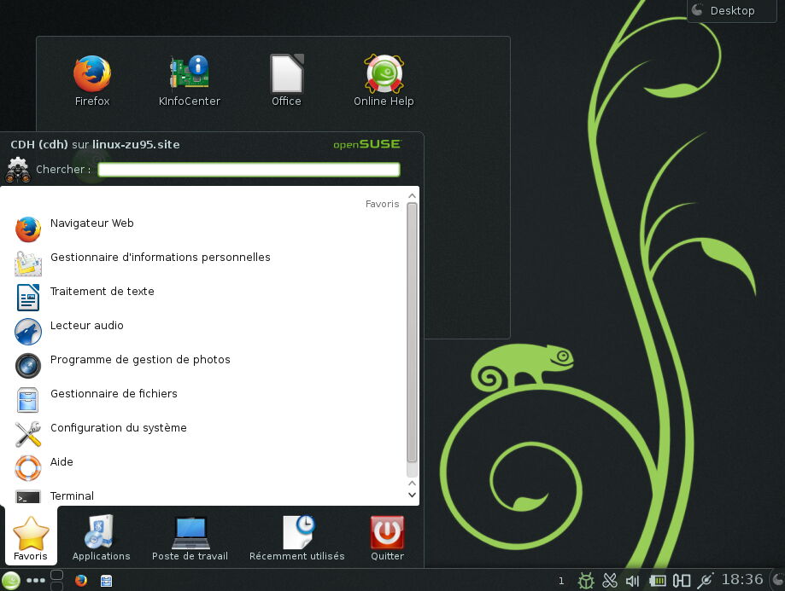Click the Chercher search field

[x=248, y=169]
